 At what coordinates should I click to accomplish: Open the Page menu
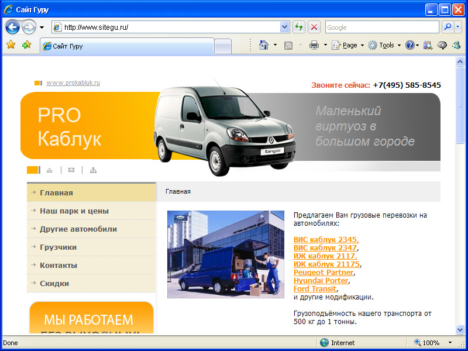(x=347, y=45)
